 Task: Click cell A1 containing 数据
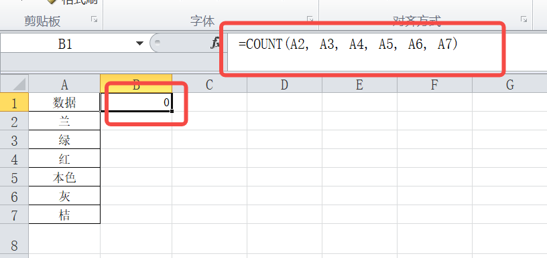pos(64,102)
